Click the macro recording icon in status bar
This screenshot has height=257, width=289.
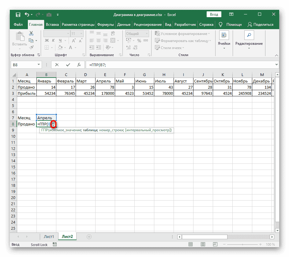coord(54,244)
